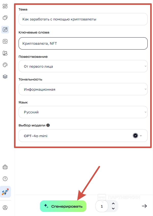Viewport: 153px width, 216px height.
Task: Open the image brush icon in sidebar
Action: 5,53
